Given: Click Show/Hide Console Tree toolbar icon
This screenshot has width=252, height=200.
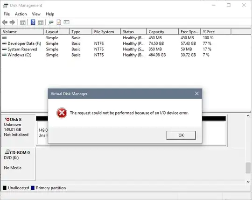Looking at the screenshot, I should (x=23, y=22).
